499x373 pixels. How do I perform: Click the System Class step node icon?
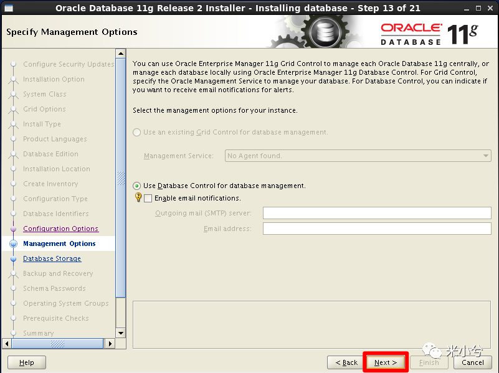coord(13,95)
